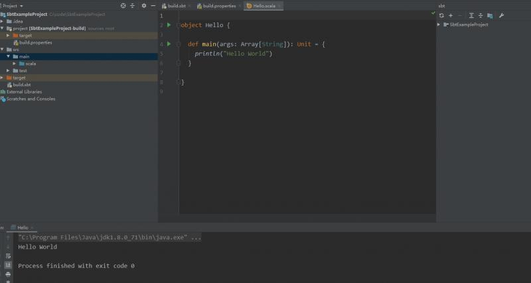Click the println("Hello World") line in editor
531x283 pixels.
(234, 54)
